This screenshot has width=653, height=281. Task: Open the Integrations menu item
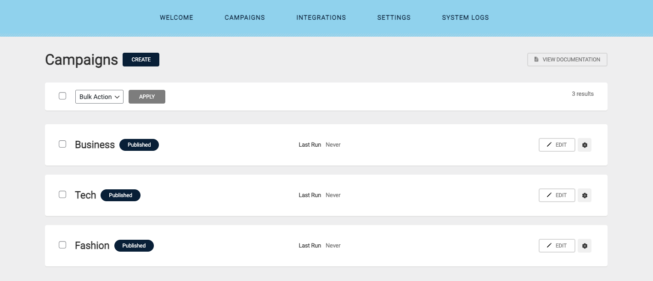[x=321, y=18]
